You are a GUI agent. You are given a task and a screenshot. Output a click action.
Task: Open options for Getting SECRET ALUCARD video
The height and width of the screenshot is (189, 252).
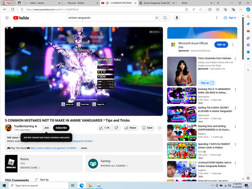click(x=235, y=108)
